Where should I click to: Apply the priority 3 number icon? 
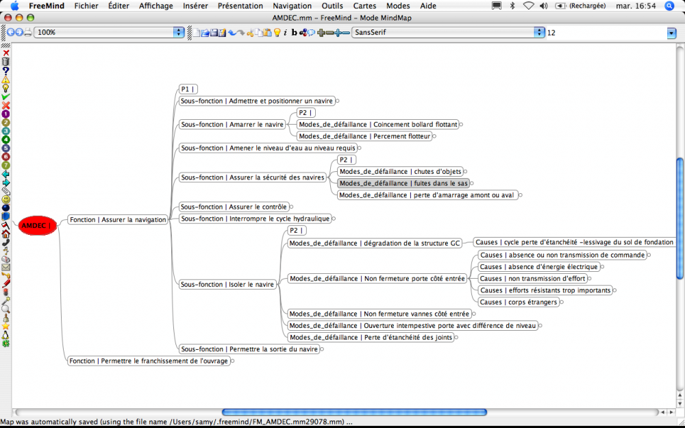[x=5, y=131]
